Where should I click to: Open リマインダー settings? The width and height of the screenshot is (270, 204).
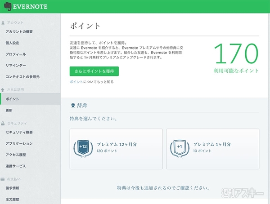click(16, 65)
